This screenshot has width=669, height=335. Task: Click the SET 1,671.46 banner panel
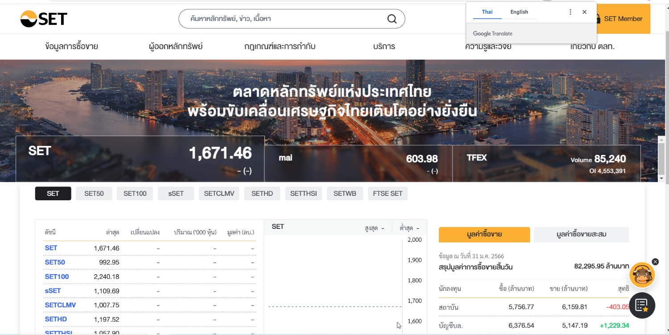coord(140,159)
